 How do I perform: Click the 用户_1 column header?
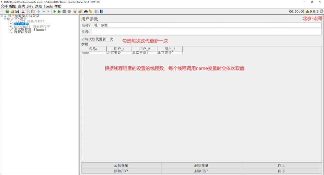119,49
